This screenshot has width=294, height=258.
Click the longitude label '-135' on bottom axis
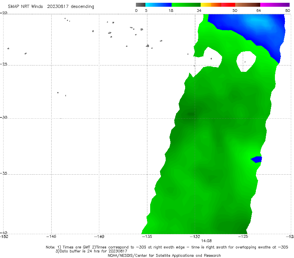[147, 237]
